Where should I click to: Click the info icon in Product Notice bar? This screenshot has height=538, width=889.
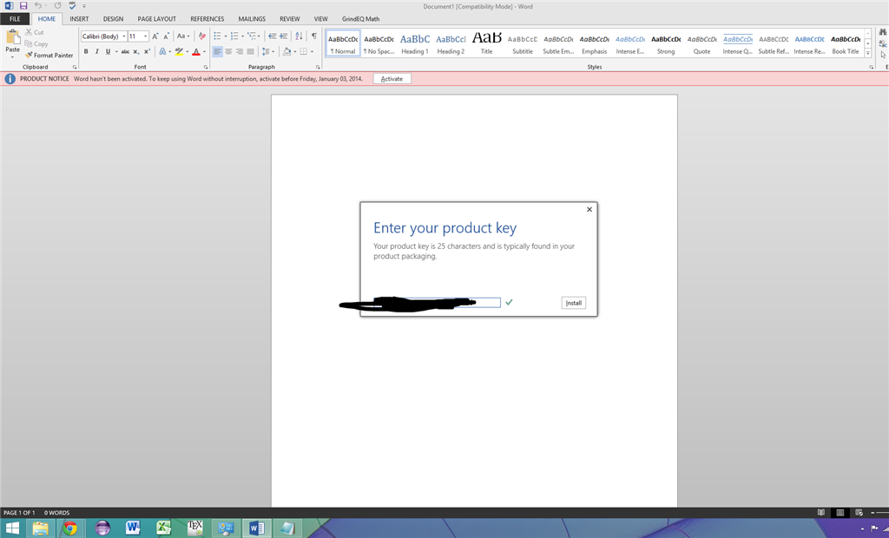pyautogui.click(x=10, y=79)
